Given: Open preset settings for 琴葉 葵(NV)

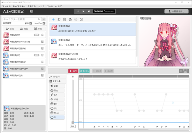Looking at the screenshot, I should point(42,55).
